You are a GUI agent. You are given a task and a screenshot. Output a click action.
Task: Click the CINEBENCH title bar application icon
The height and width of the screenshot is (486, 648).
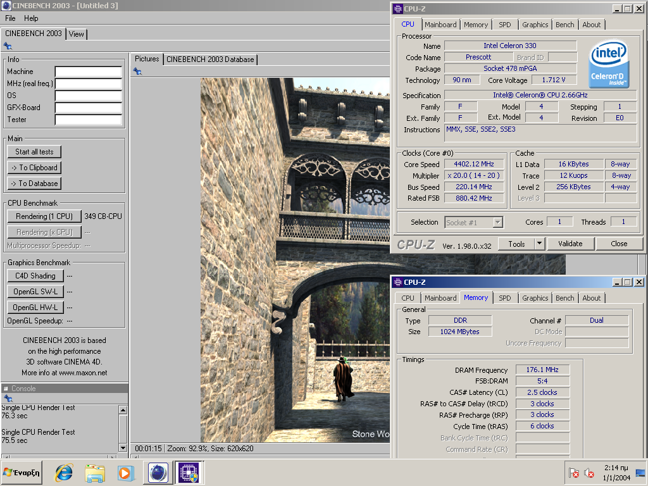pyautogui.click(x=6, y=5)
